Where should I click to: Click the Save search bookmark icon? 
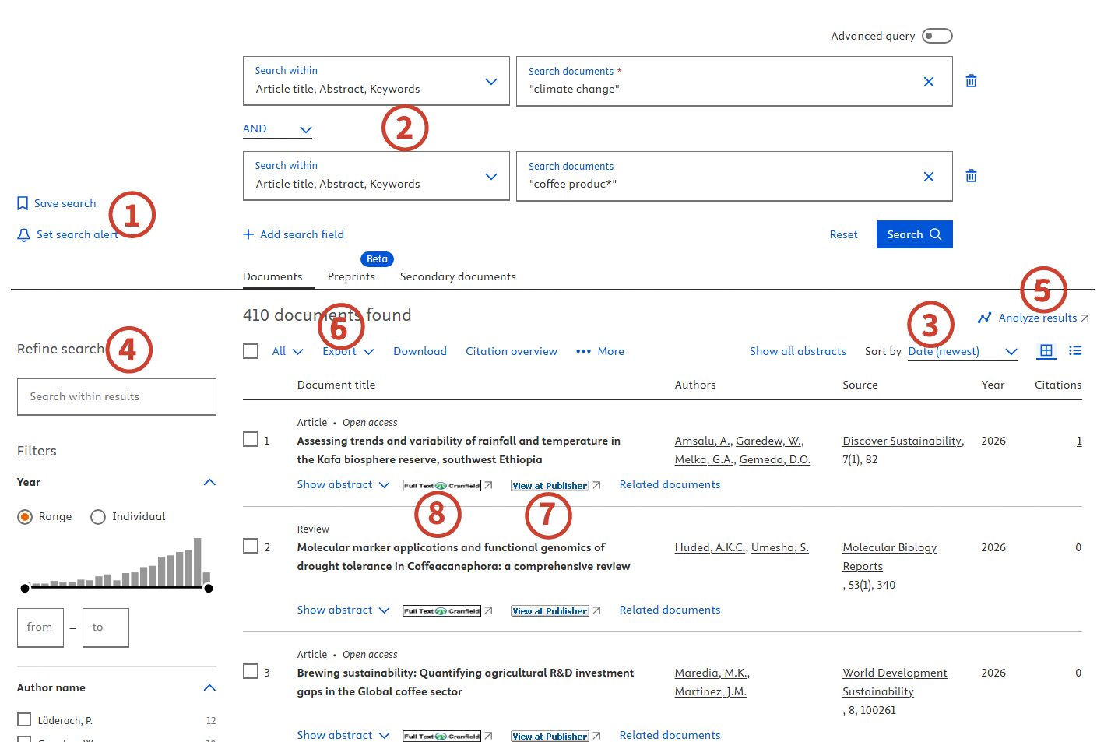pos(23,203)
